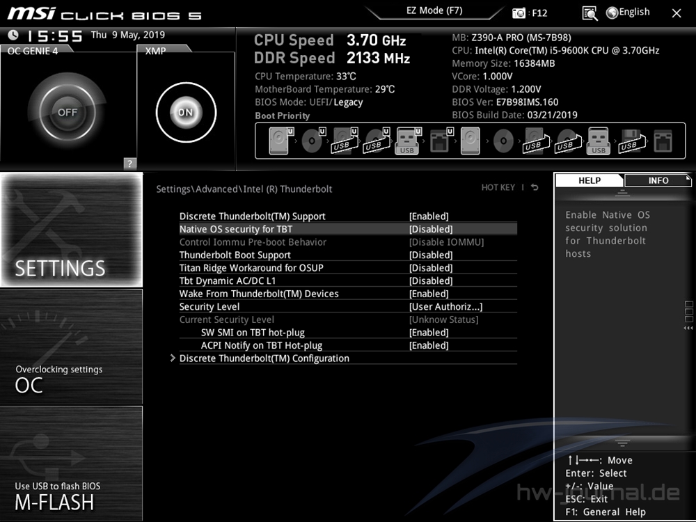Select the UEFI USB hard disk boot icon
Viewport: 696px width, 522px height.
(x=345, y=141)
